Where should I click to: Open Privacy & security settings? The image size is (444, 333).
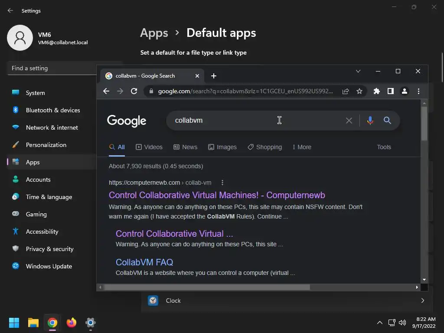pyautogui.click(x=52, y=248)
